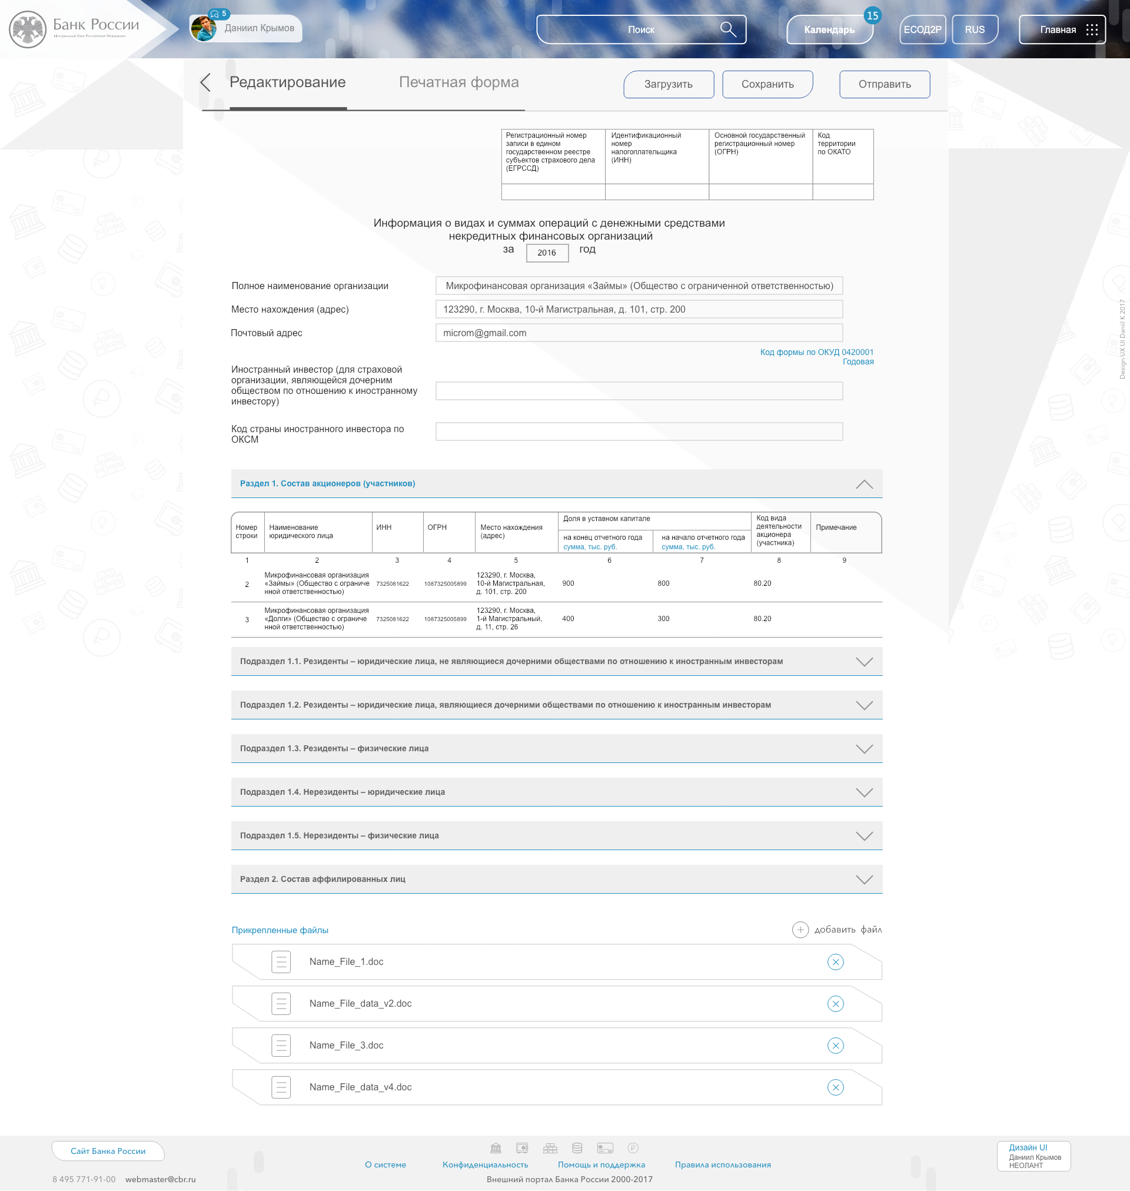Click the year field showing 2016
Screen dimensions: 1130x1191
pos(547,253)
